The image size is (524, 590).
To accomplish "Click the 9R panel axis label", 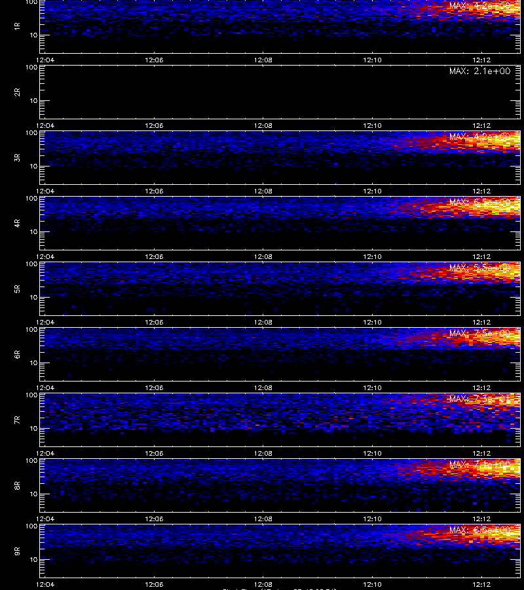I will [17, 551].
